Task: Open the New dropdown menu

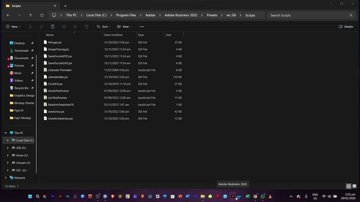Action: 13,27
